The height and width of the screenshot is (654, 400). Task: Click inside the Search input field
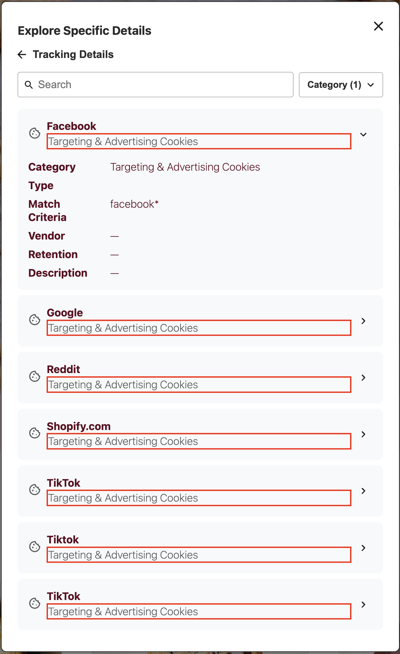point(155,84)
